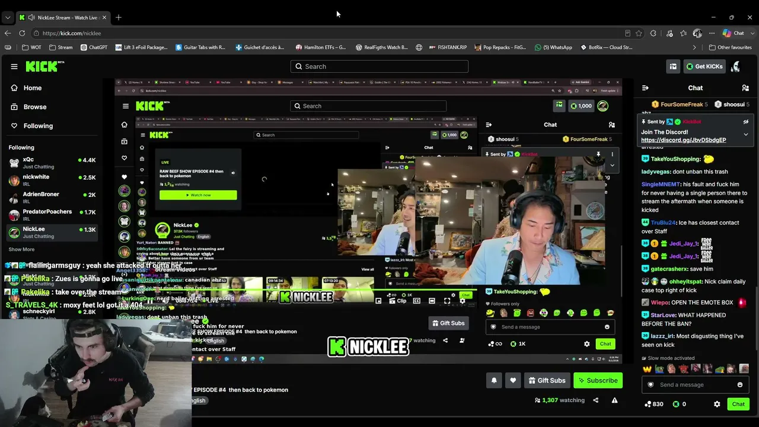
Task: Select NickLee channel in Following list
Action: pyautogui.click(x=52, y=232)
